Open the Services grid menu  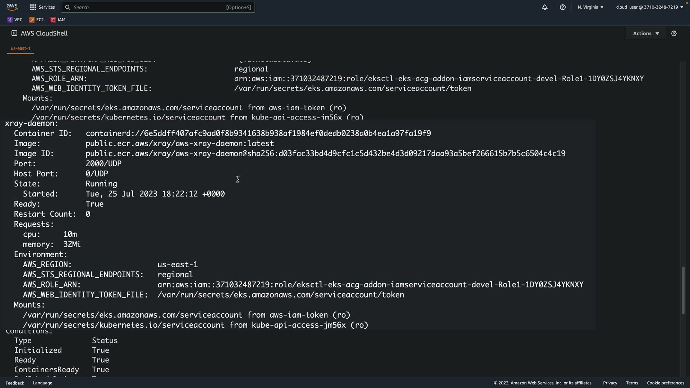point(42,7)
